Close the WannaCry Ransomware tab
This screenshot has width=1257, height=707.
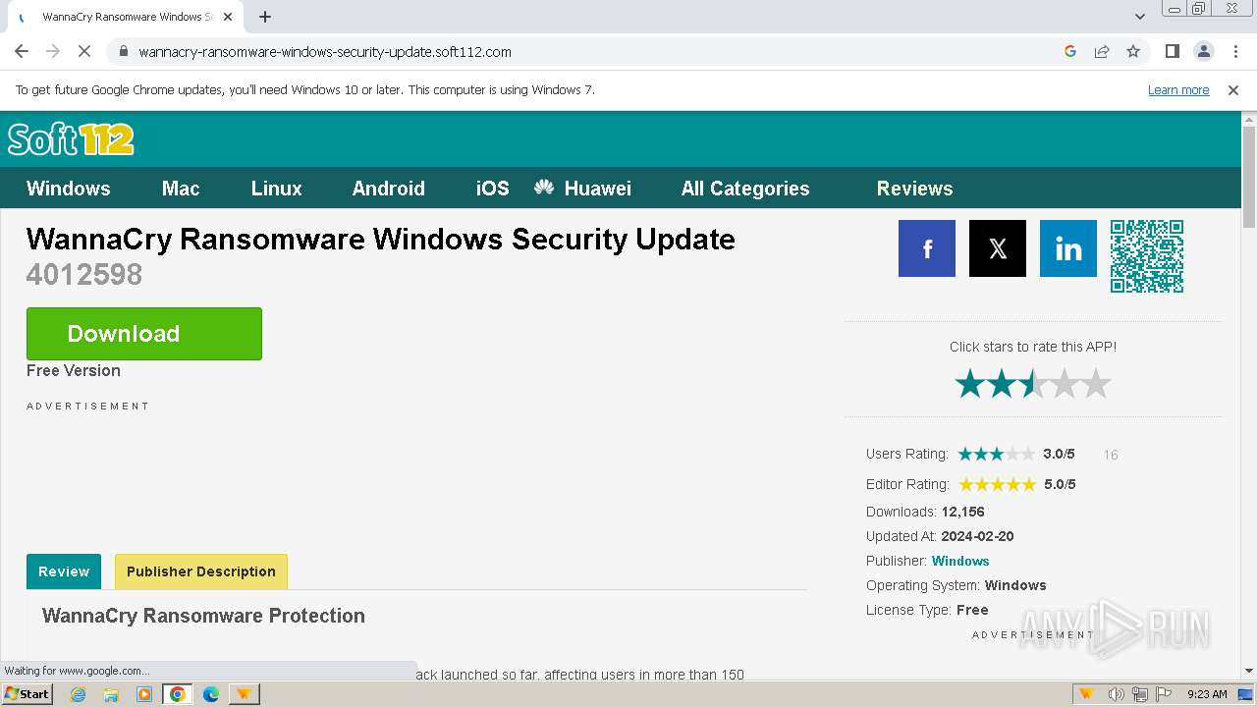228,17
